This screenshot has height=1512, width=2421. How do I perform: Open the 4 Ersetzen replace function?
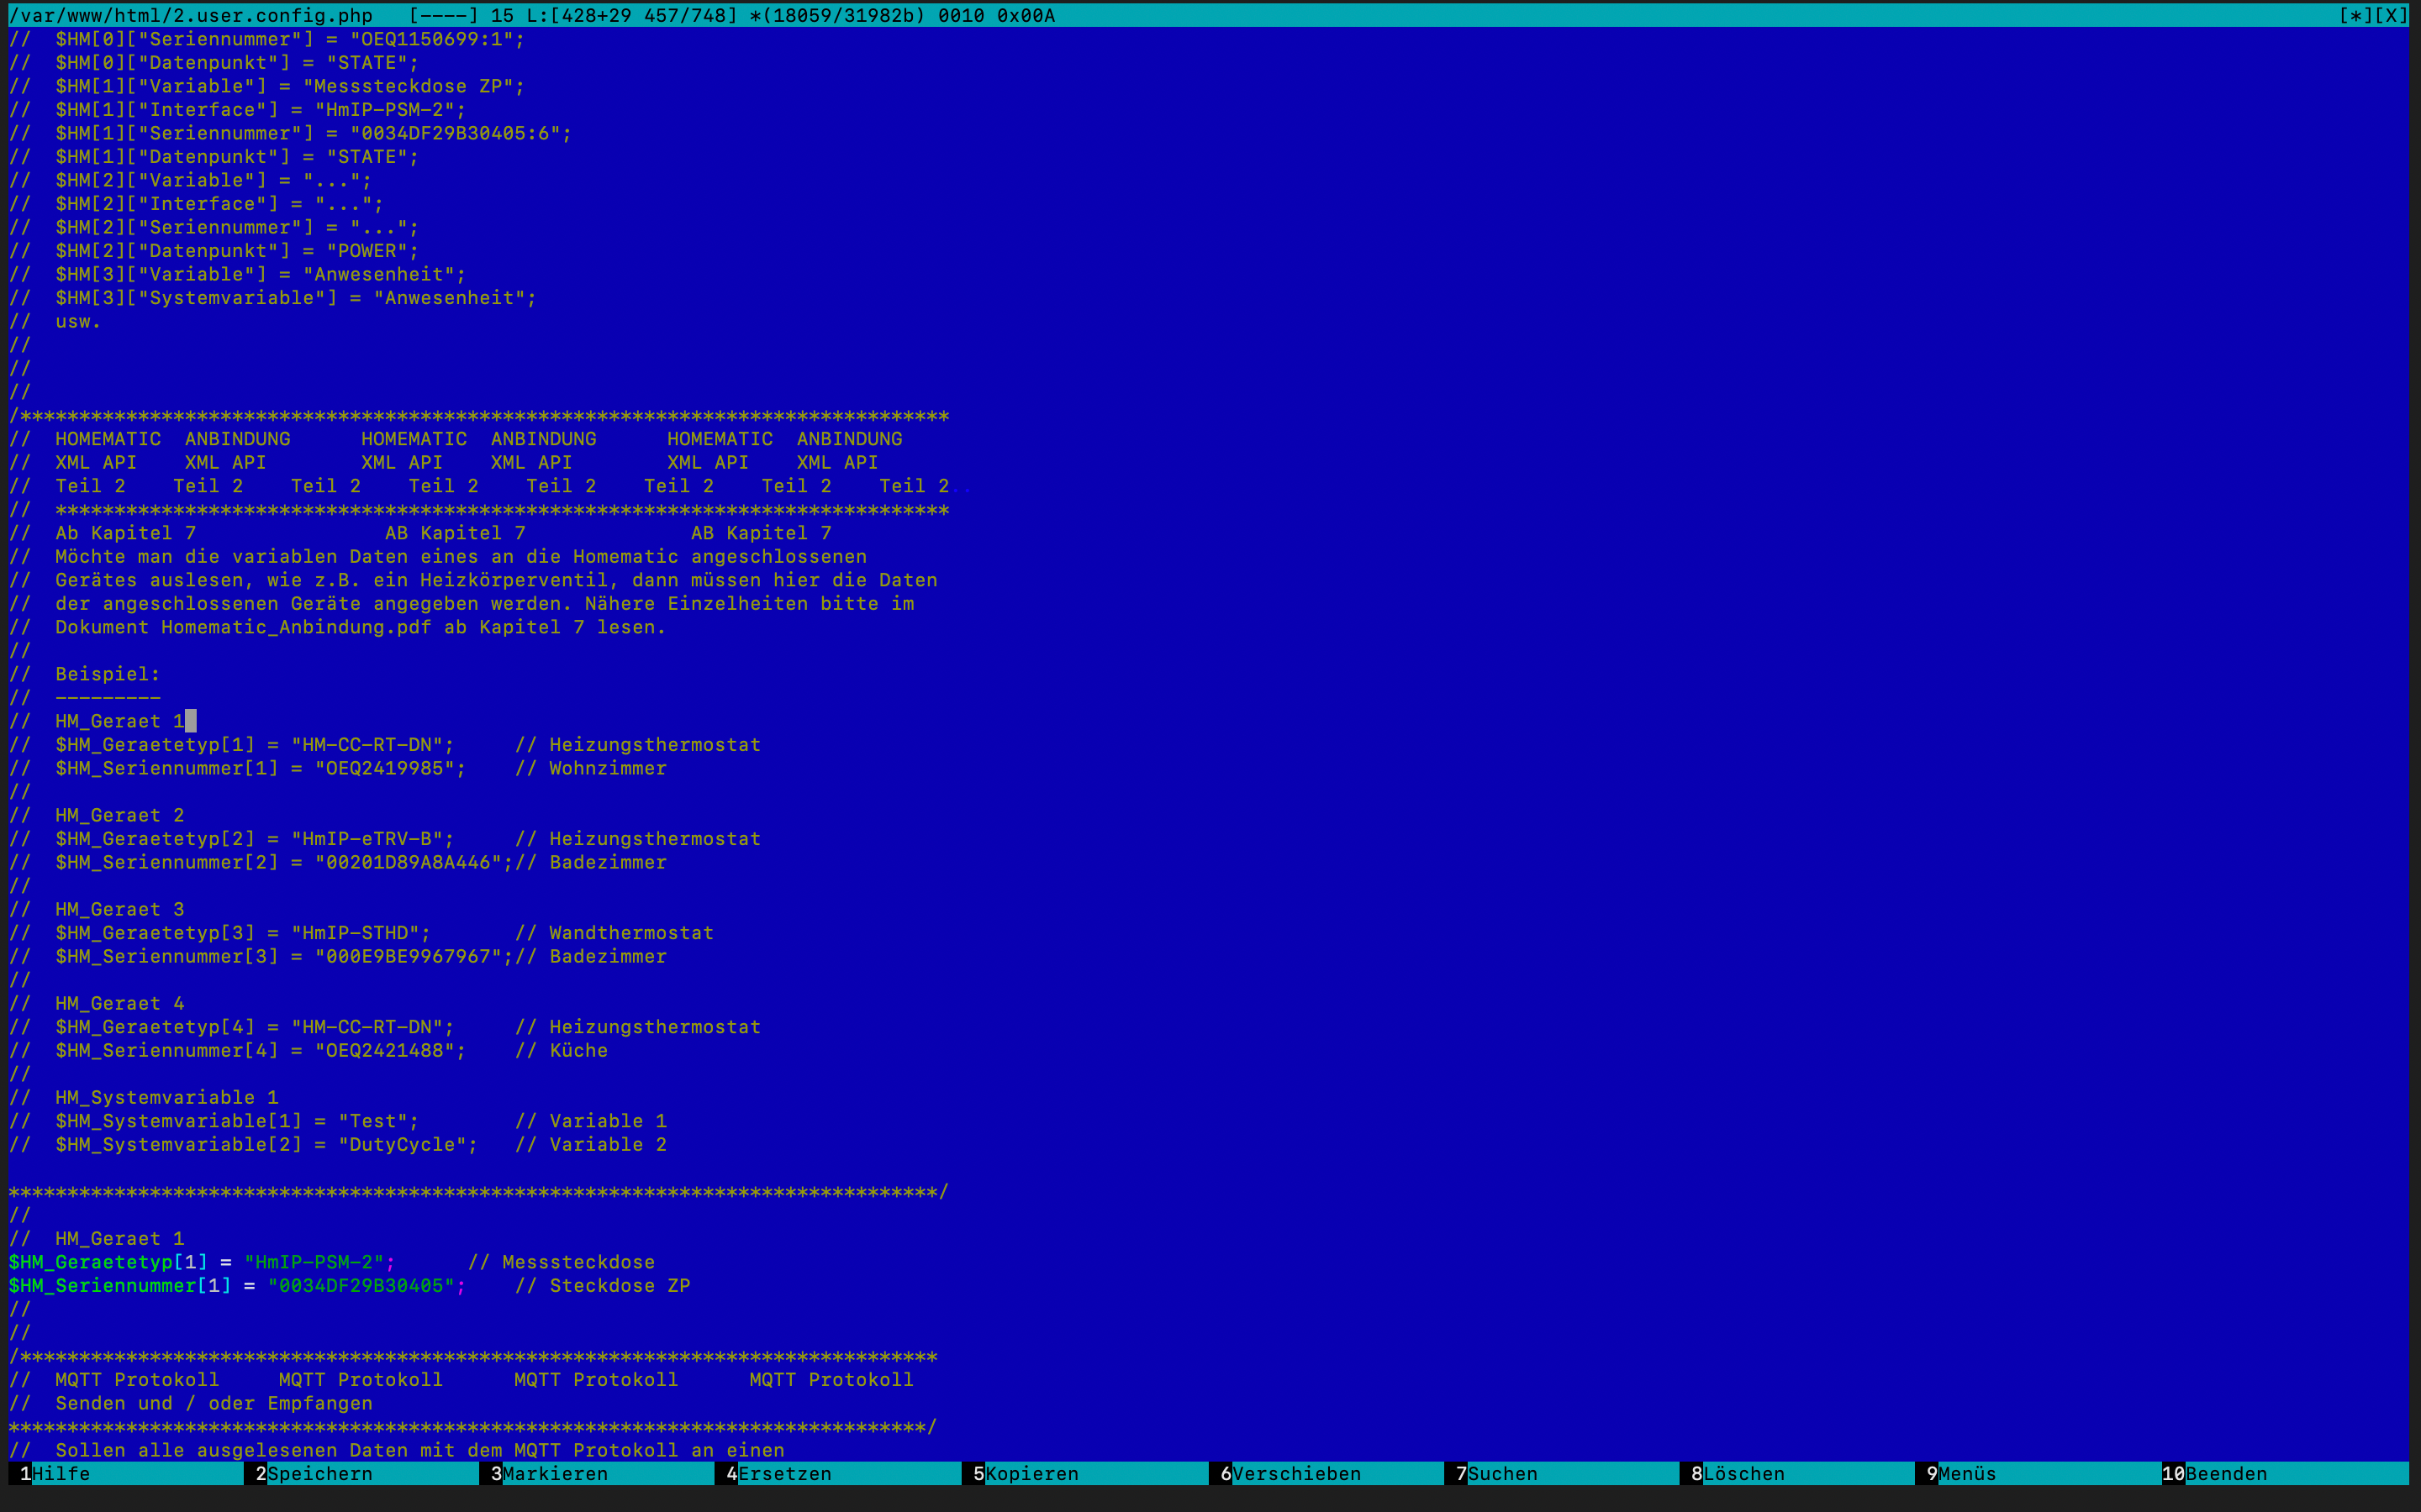(783, 1473)
